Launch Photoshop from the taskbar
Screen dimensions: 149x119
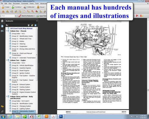coord(60,117)
